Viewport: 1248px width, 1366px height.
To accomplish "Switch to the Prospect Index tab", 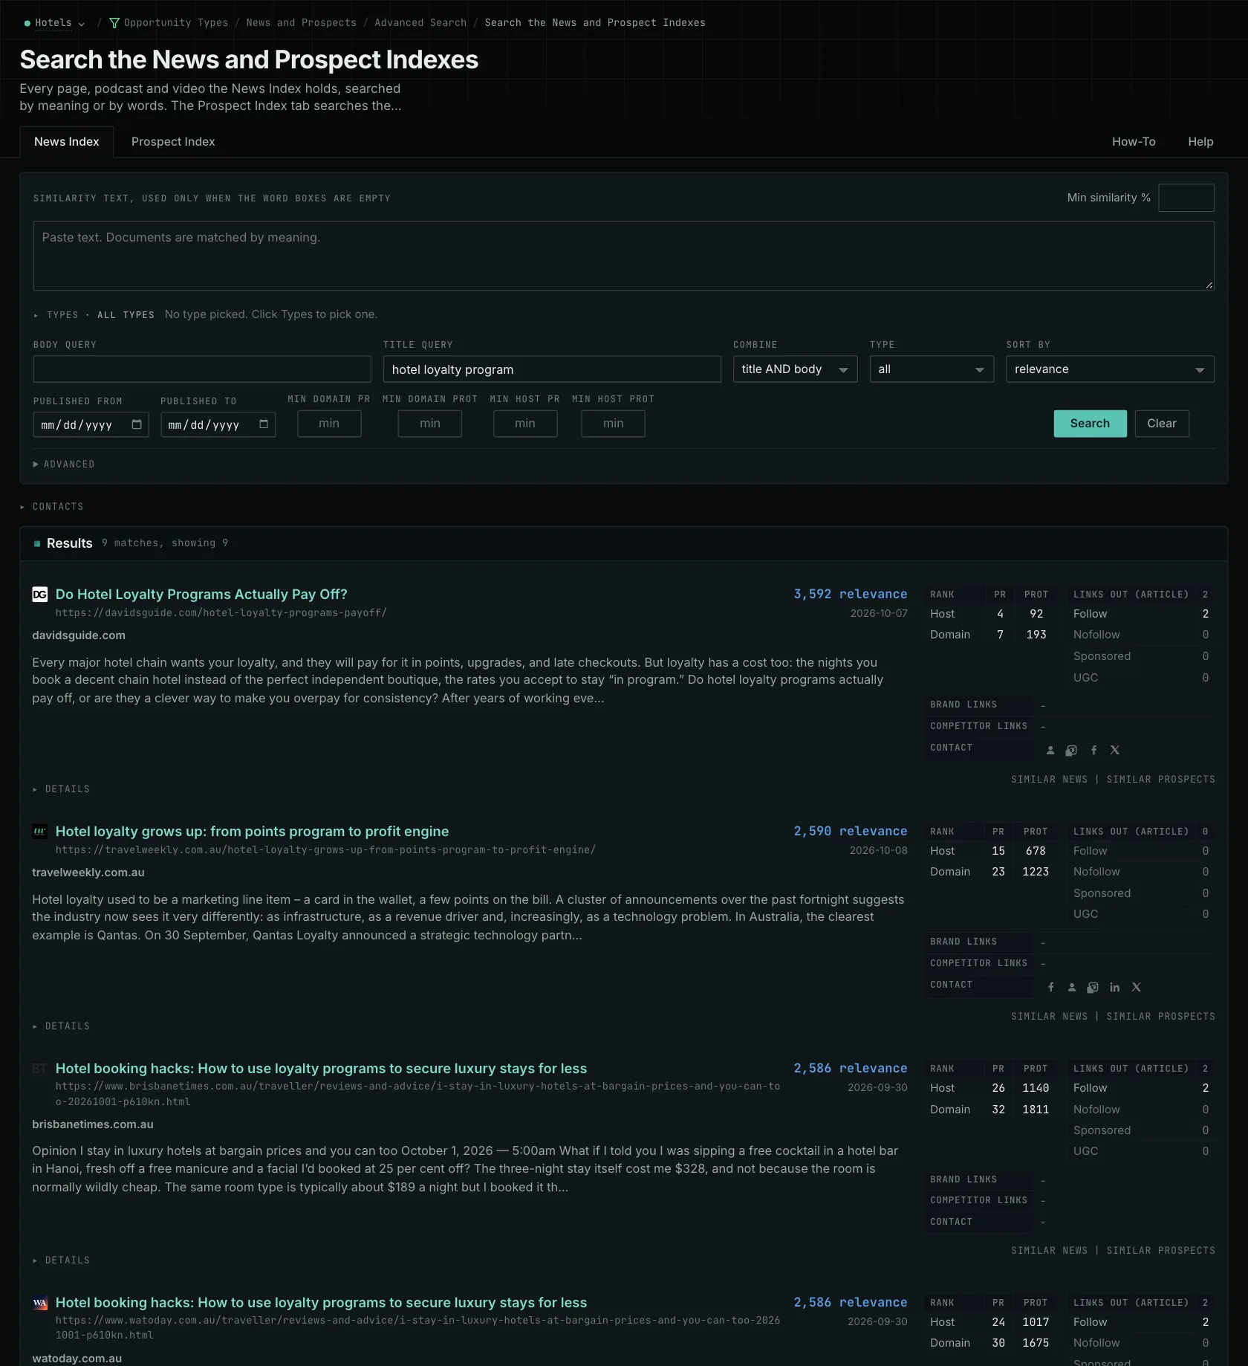I will coord(173,142).
